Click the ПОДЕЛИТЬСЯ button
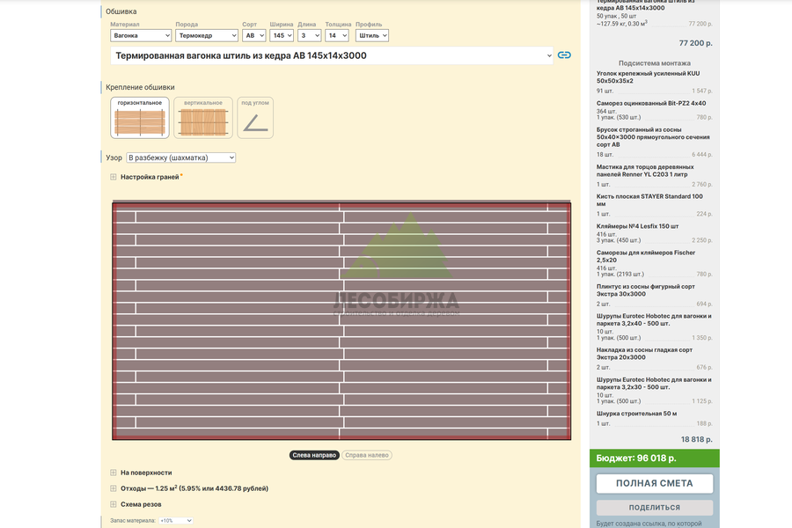Screen dimensions: 792x528 [x=654, y=507]
